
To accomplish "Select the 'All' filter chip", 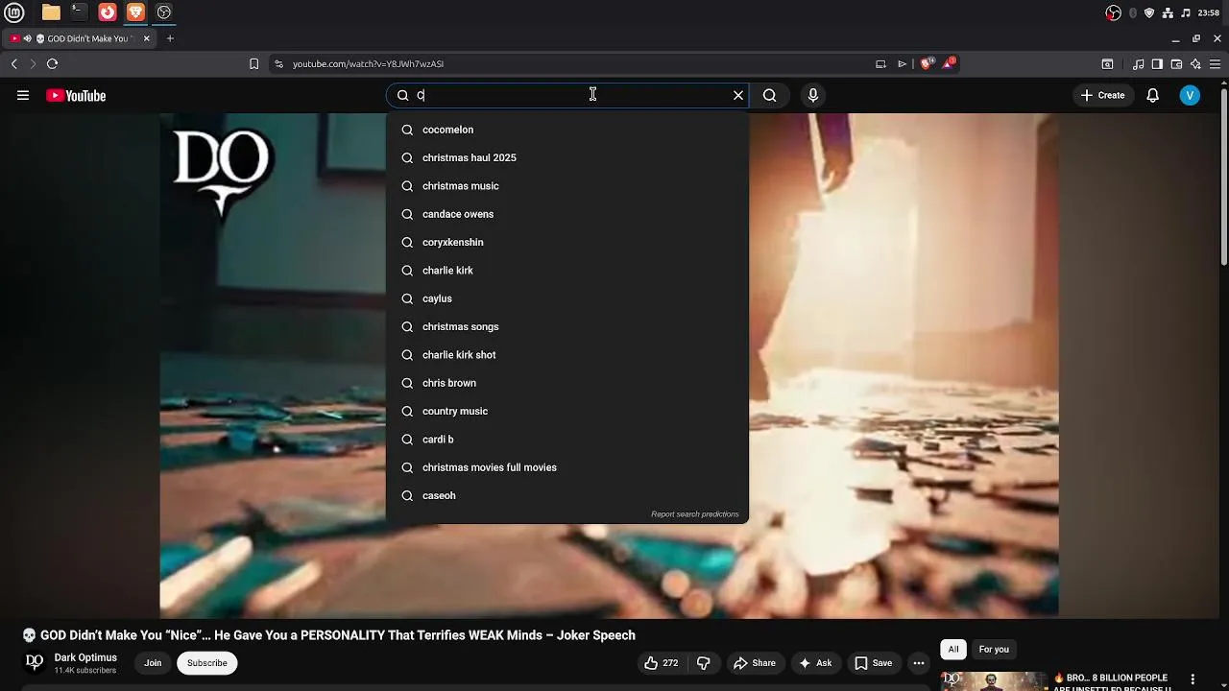I will pyautogui.click(x=953, y=650).
